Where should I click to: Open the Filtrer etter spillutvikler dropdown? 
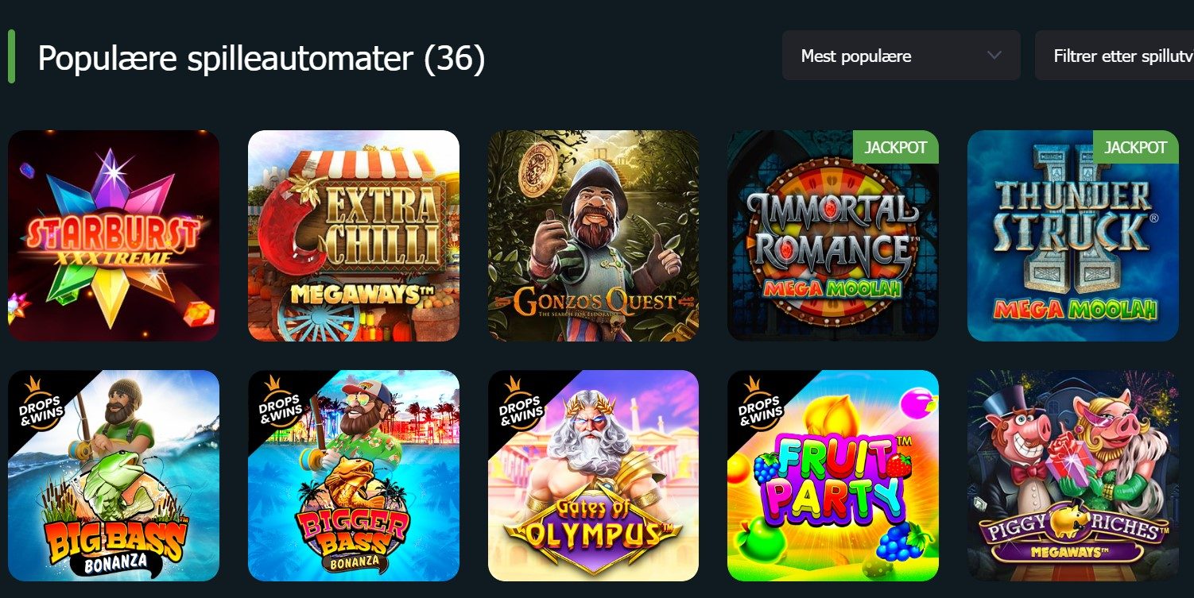1115,56
